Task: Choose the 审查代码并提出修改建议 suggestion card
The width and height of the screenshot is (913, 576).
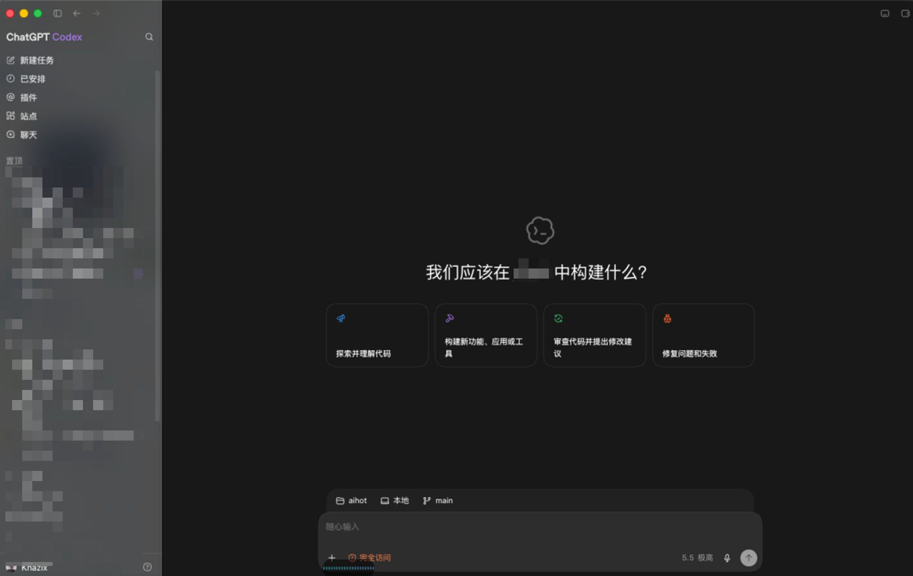Action: [x=595, y=335]
